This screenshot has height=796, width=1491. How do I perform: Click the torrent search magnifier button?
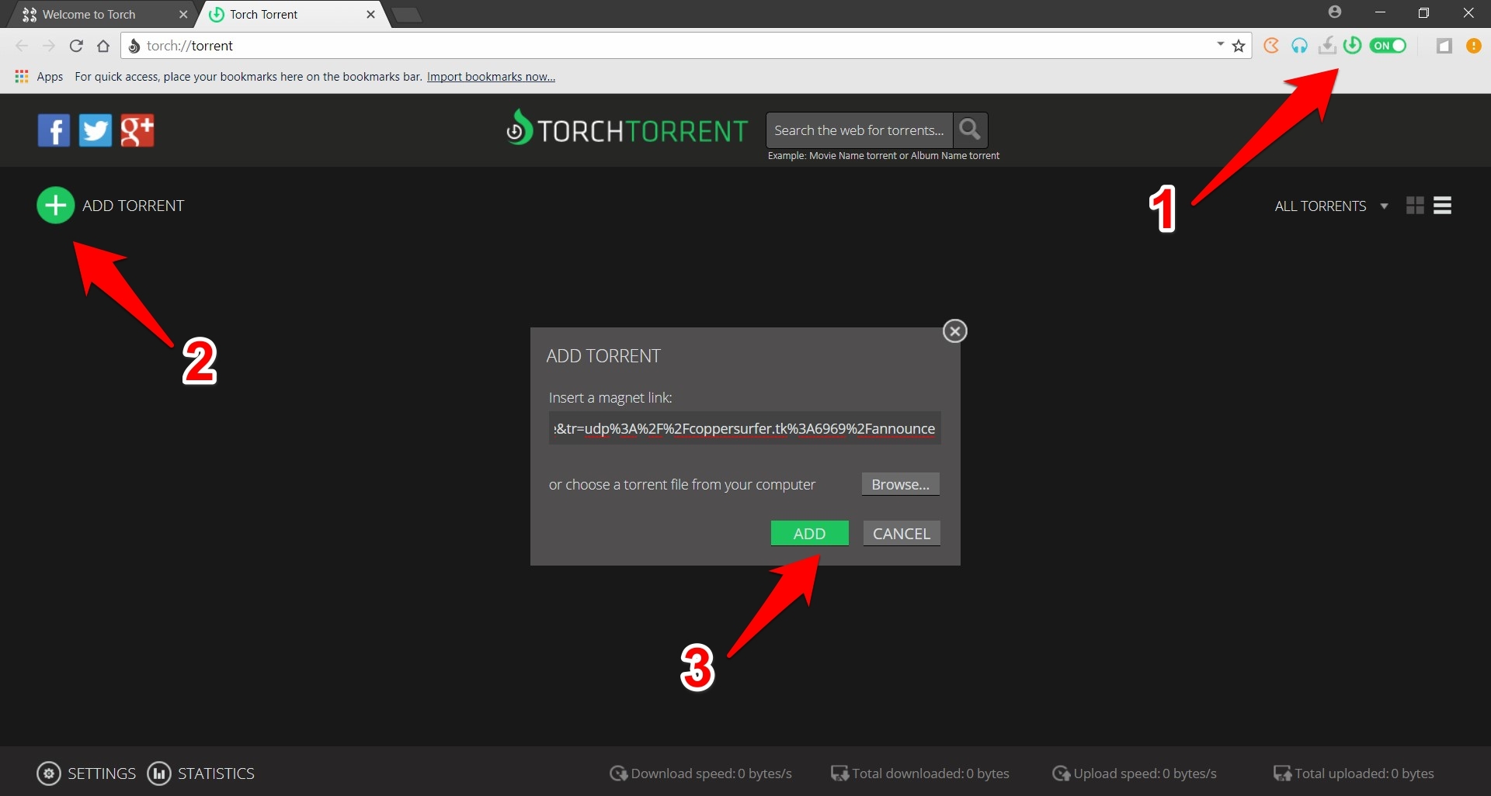point(970,130)
